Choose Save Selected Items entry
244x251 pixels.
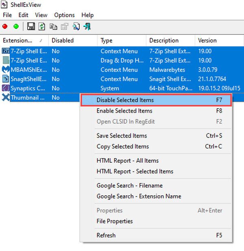point(156,135)
